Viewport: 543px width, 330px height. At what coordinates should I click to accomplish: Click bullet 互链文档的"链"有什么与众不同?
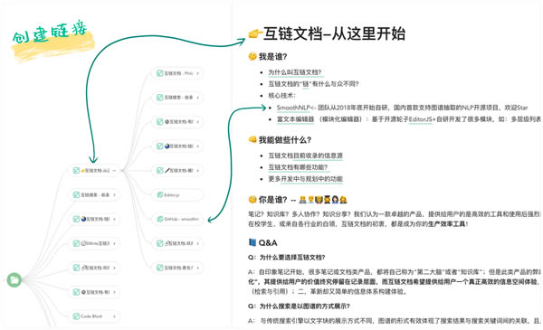313,84
